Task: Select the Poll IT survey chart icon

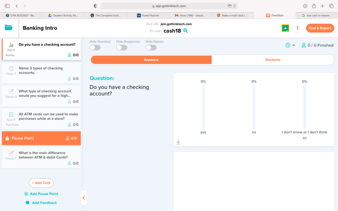Action: point(11,45)
